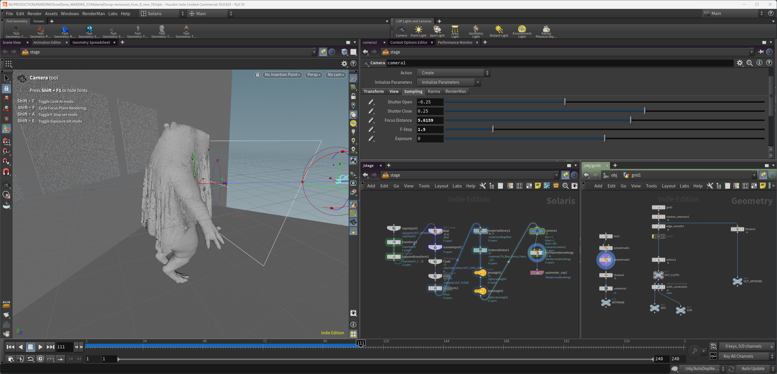Switch to the Transform parameter tab

[373, 91]
